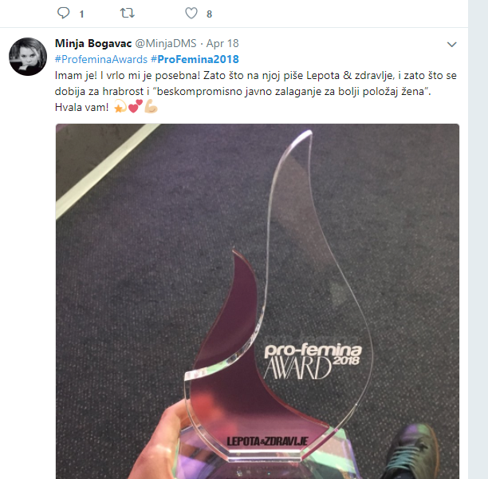Open the @MinjaDMS handle link
This screenshot has width=488, height=479.
pos(166,43)
